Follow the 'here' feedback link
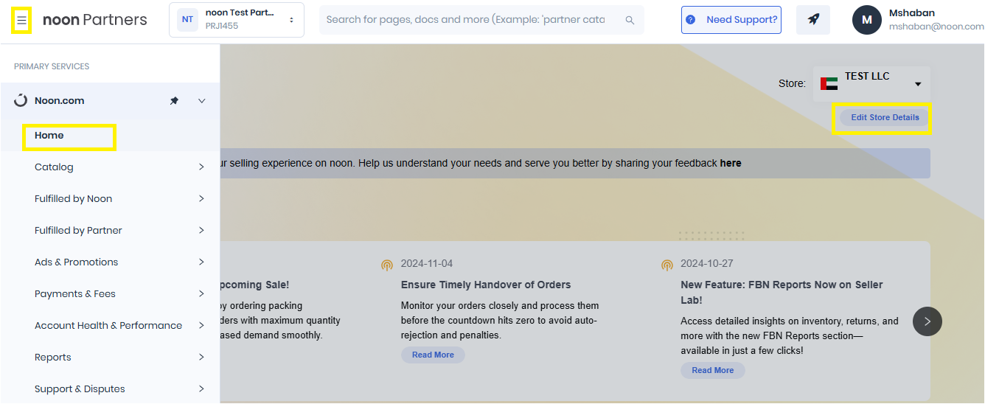 (x=731, y=163)
